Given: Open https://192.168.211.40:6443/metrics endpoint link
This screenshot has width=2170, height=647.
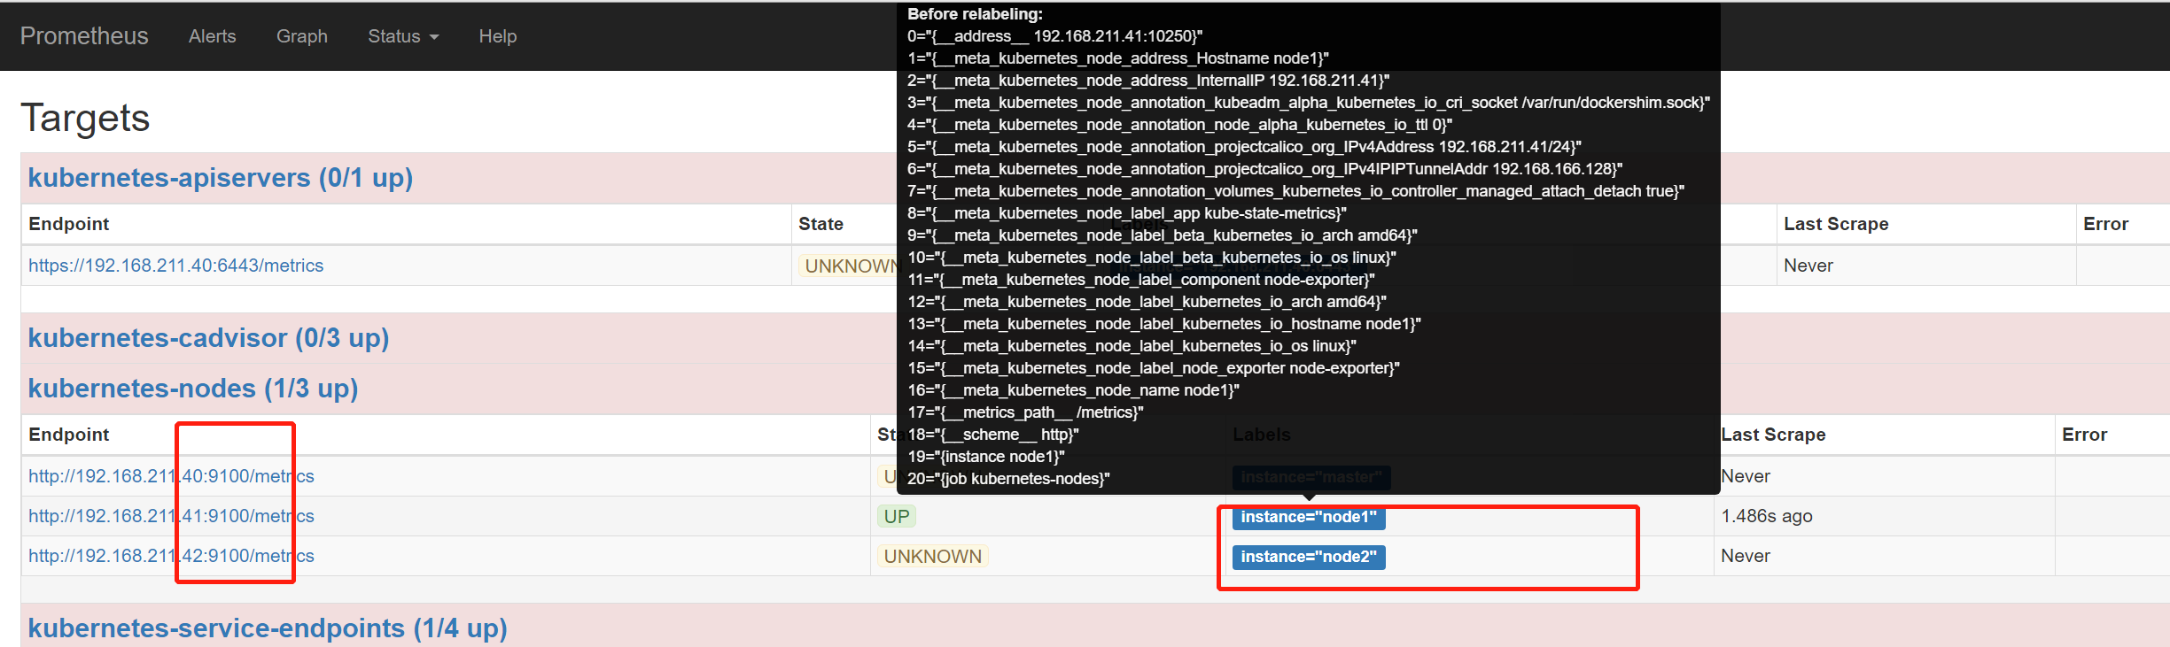Looking at the screenshot, I should (x=175, y=266).
